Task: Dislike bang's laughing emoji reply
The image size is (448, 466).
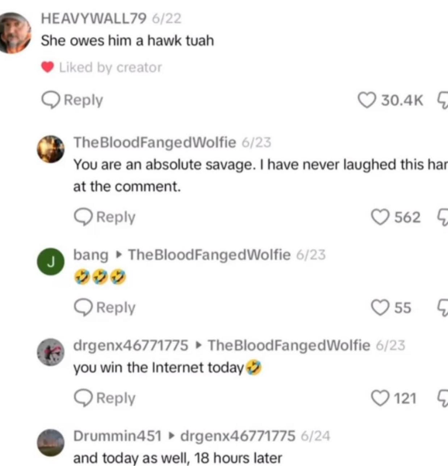Action: pyautogui.click(x=443, y=308)
